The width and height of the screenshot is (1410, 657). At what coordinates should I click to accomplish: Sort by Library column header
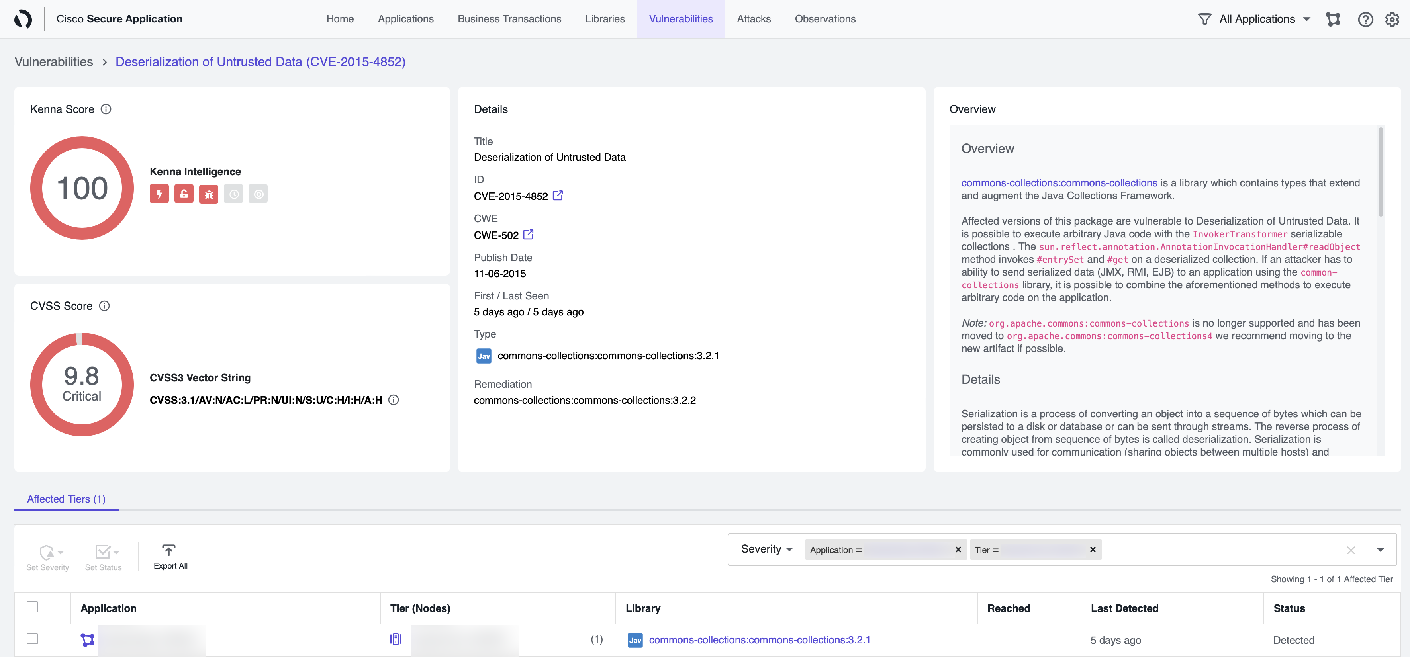click(x=643, y=608)
